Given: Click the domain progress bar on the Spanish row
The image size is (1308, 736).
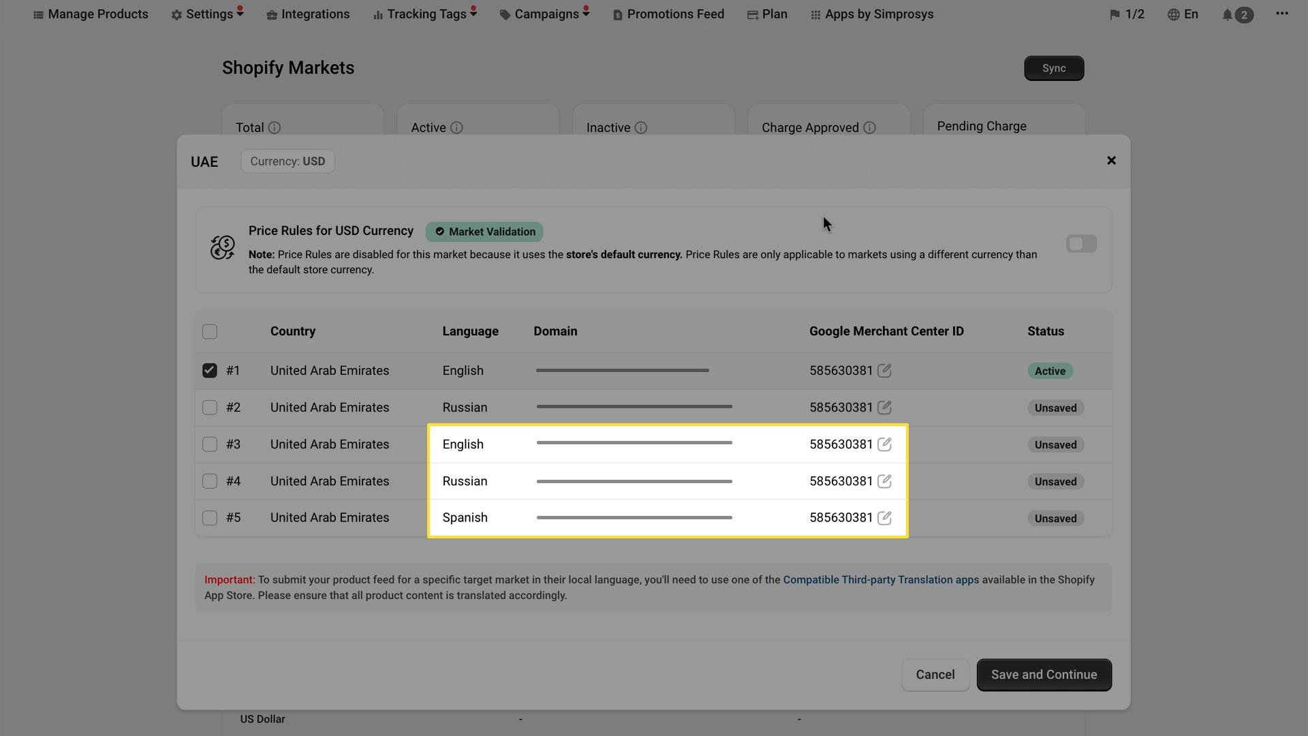Looking at the screenshot, I should point(634,517).
